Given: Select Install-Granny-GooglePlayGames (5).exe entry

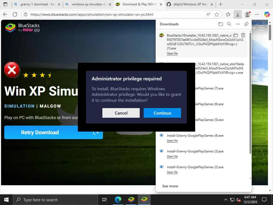Looking at the screenshot, I should coord(209,120).
